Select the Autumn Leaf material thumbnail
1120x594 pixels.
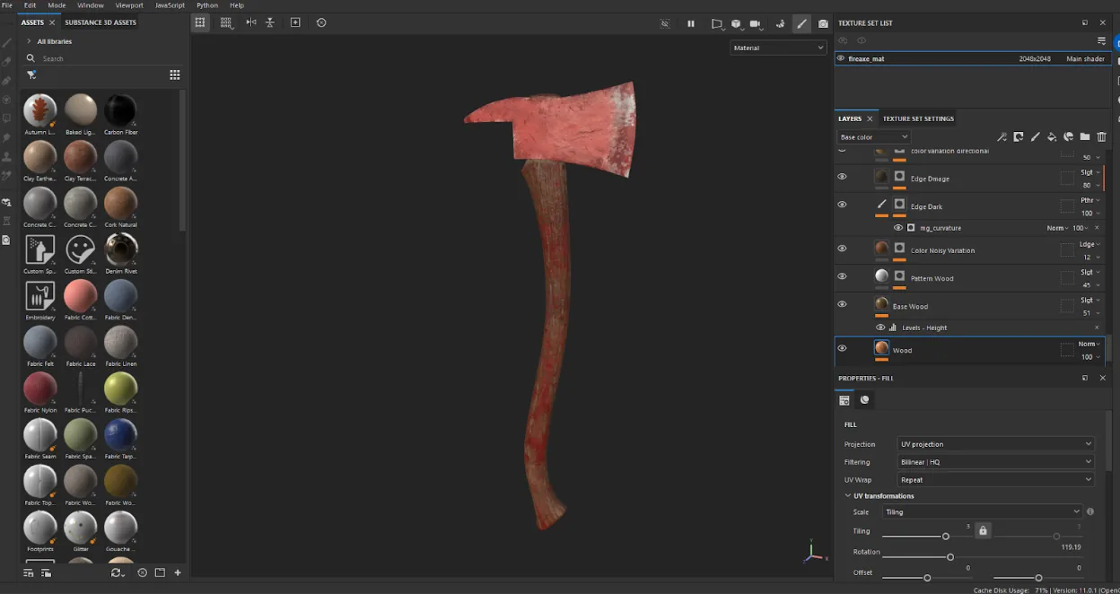[x=39, y=110]
